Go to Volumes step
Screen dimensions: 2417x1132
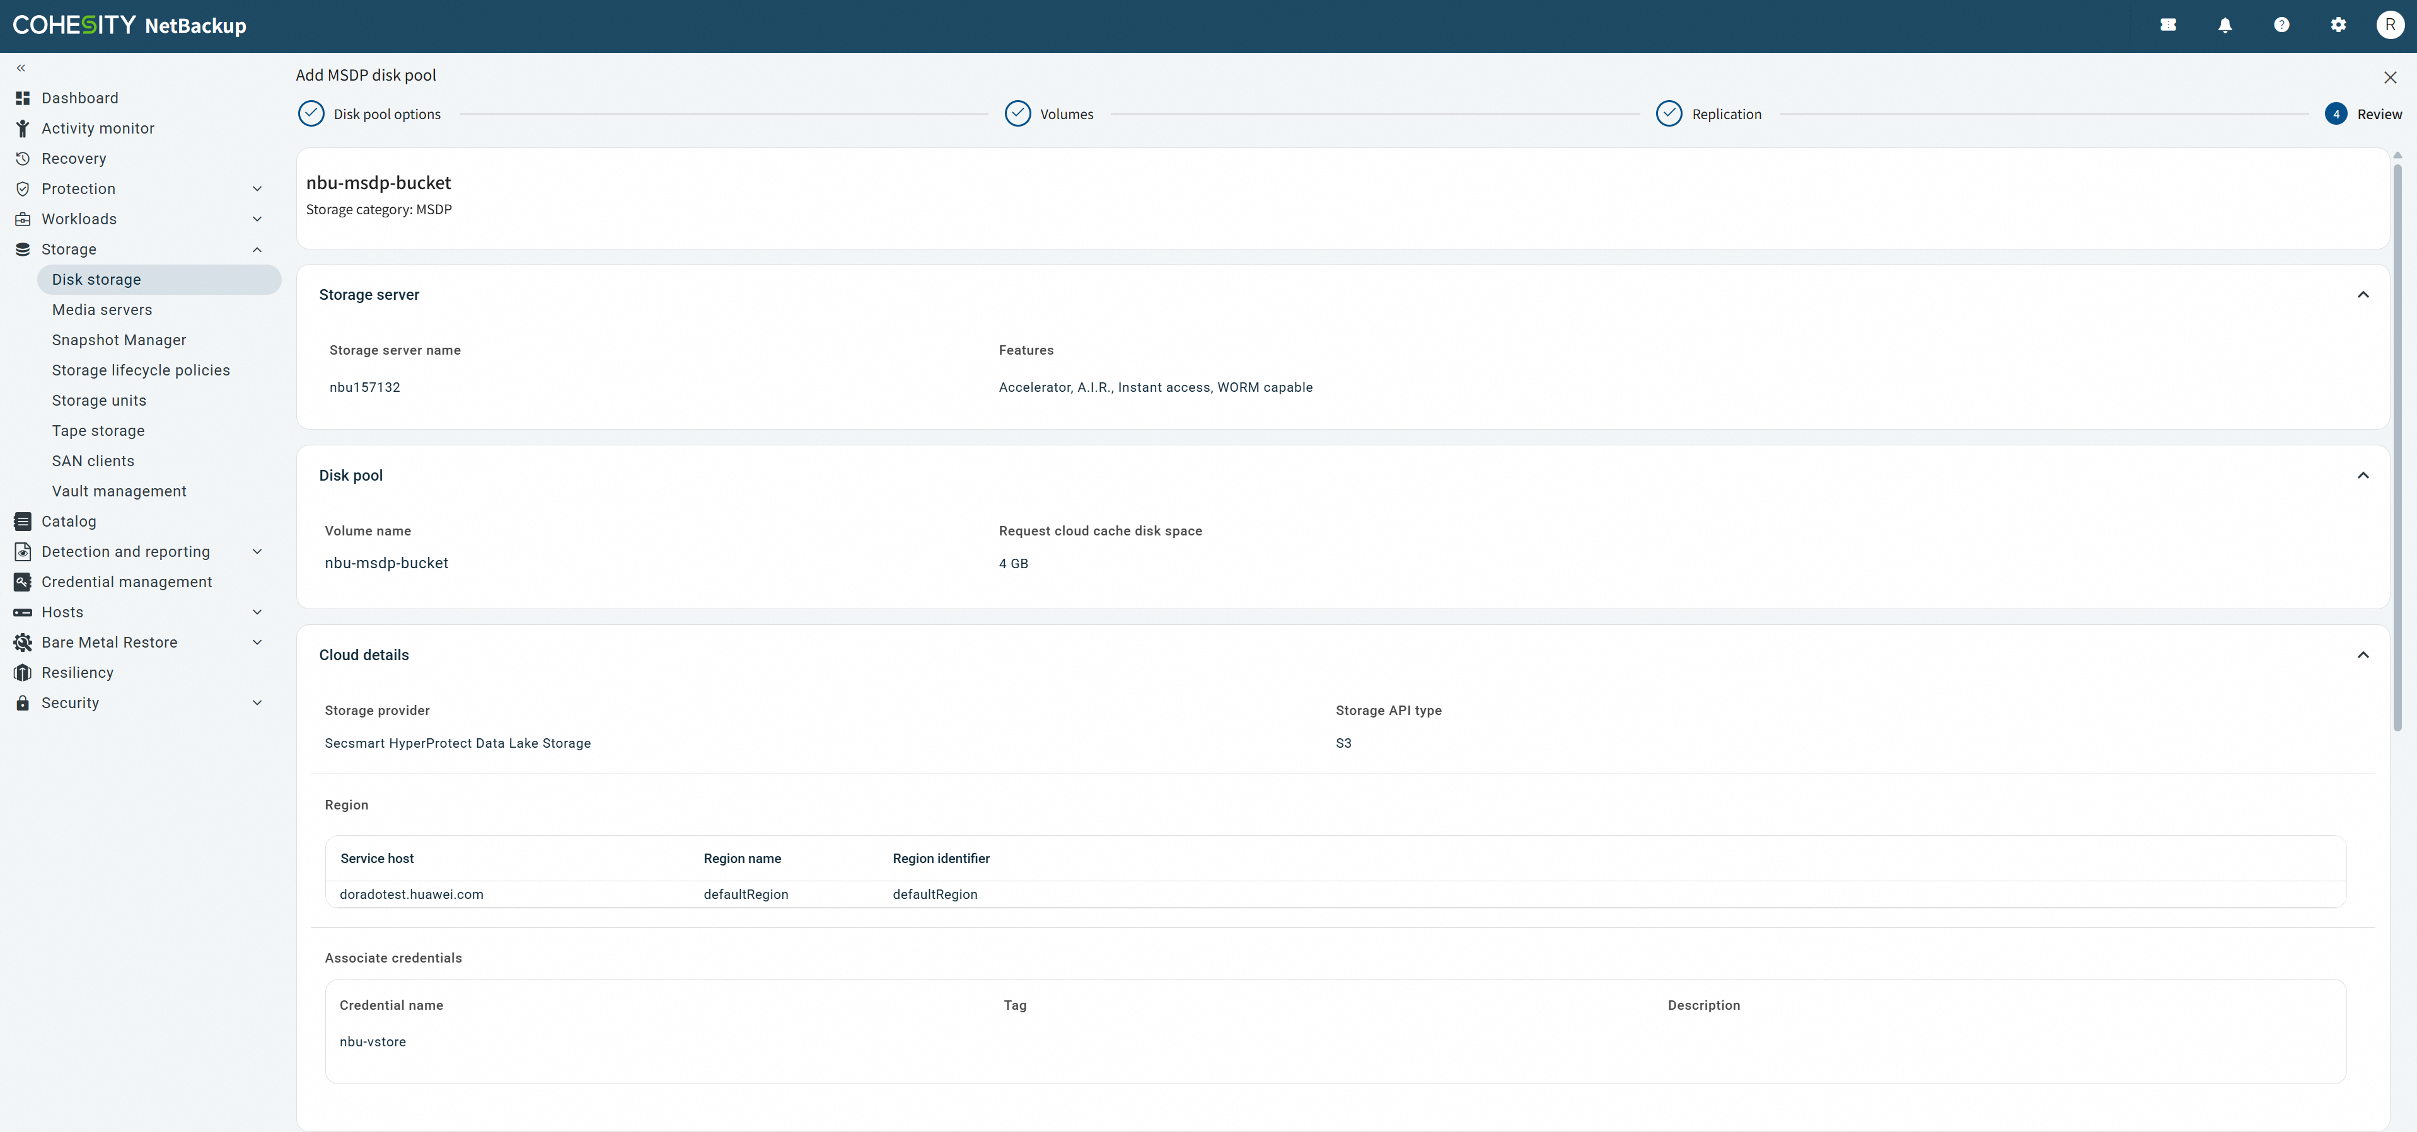(x=1048, y=113)
